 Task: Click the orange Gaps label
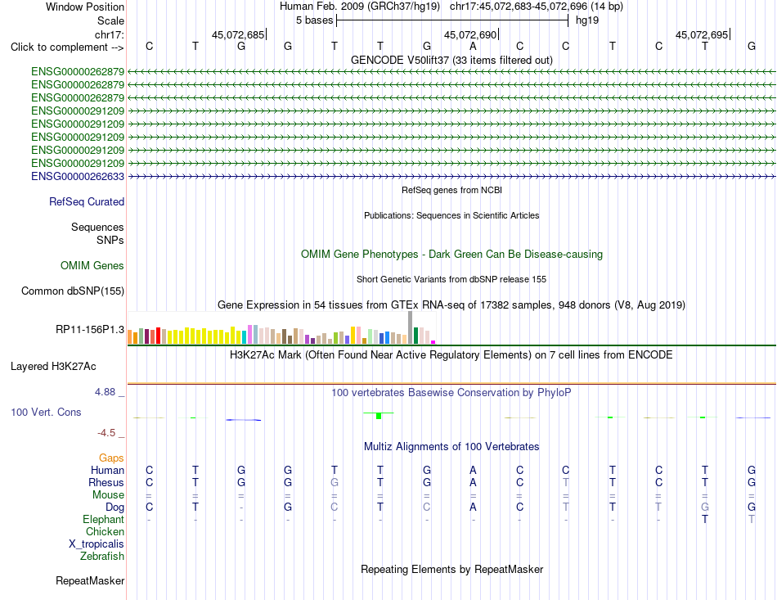click(111, 458)
